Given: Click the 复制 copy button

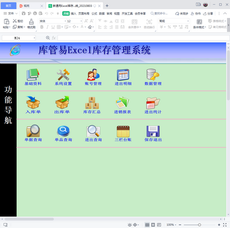Looking at the screenshot, I should pyautogui.click(x=19, y=27).
